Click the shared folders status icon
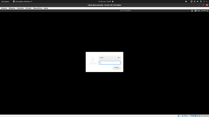The width and height of the screenshot is (209, 117). (x=189, y=116)
